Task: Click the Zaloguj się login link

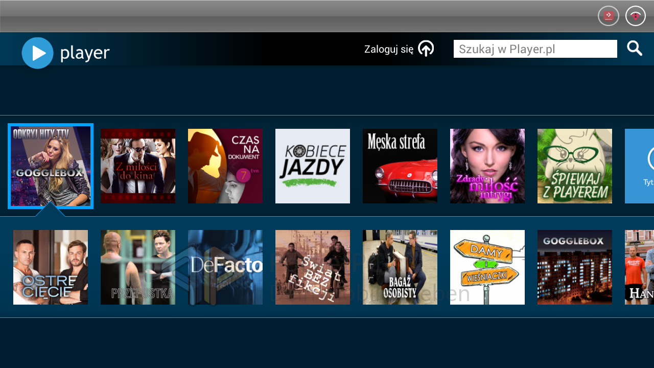Action: 389,49
